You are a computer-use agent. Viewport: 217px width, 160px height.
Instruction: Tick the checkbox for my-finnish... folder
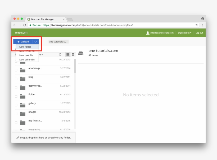coord(16,123)
